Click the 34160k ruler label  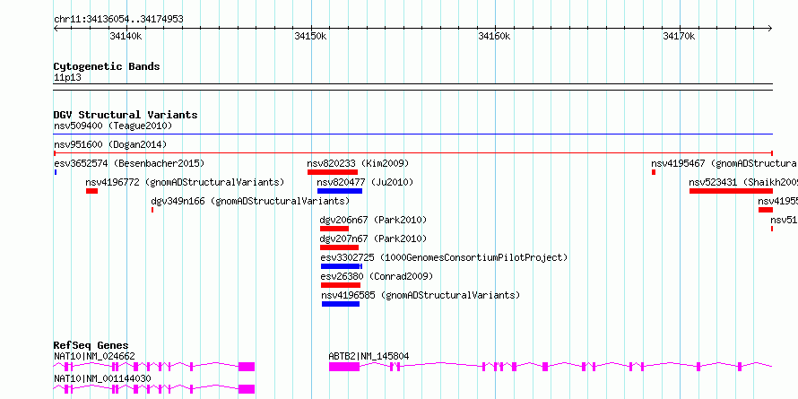click(x=494, y=36)
